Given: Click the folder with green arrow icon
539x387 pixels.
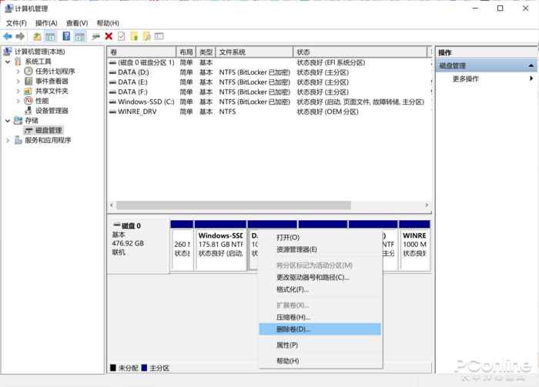Looking at the screenshot, I should point(135,36).
